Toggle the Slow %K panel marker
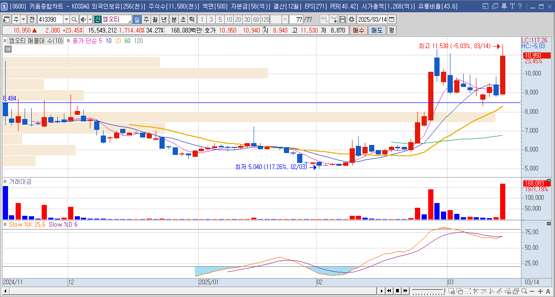The height and width of the screenshot is (297, 555). point(5,224)
